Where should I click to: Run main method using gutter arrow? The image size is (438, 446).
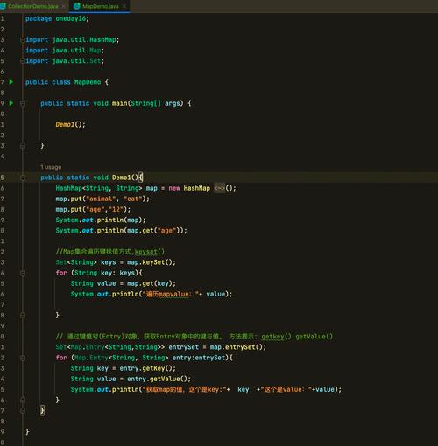11,103
